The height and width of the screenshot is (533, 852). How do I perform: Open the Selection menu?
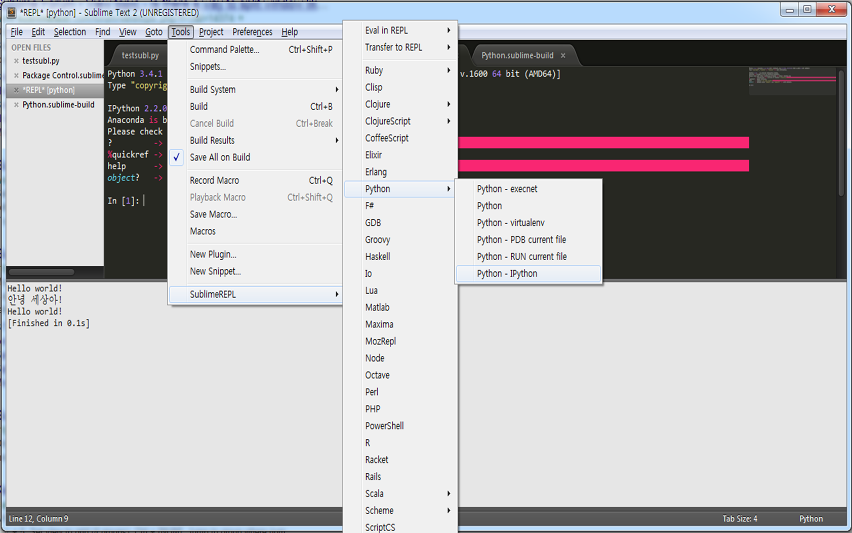[x=70, y=32]
